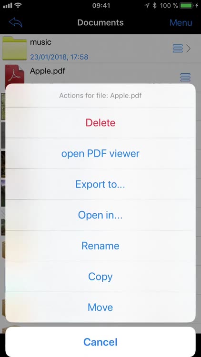Tap actions menu icon beside Apple.pdf

(185, 78)
